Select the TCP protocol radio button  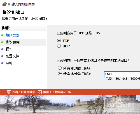pos(59,41)
